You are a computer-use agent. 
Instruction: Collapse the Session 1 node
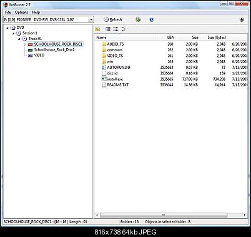pos(14,33)
